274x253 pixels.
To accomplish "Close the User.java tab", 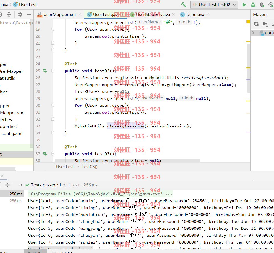I will tap(208, 14).
